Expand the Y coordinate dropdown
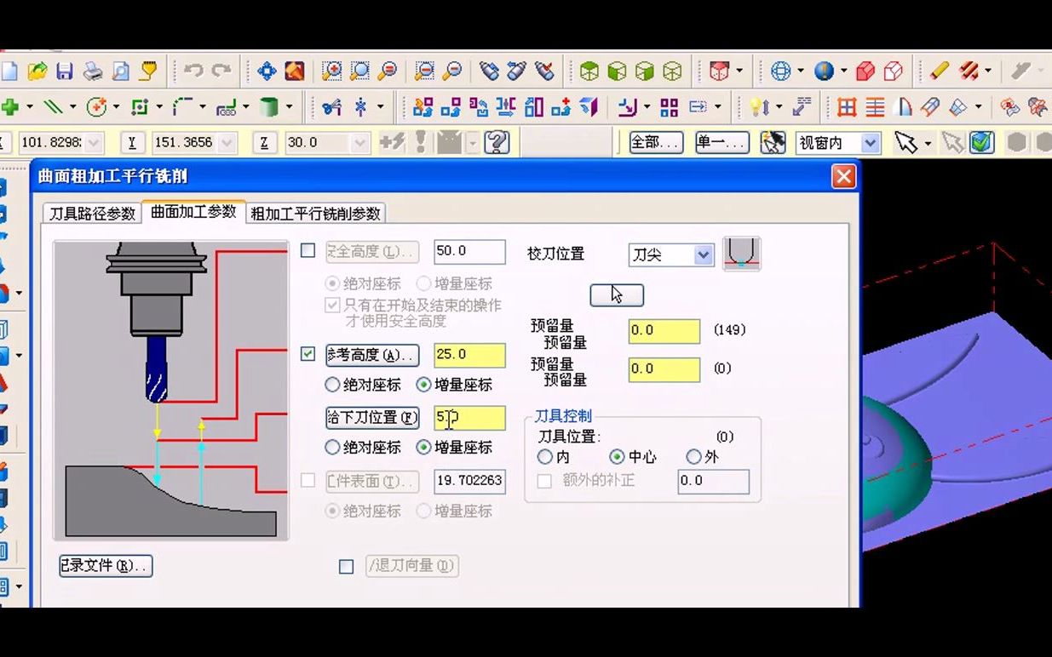Screen dimensions: 1052x657 pyautogui.click(x=226, y=143)
